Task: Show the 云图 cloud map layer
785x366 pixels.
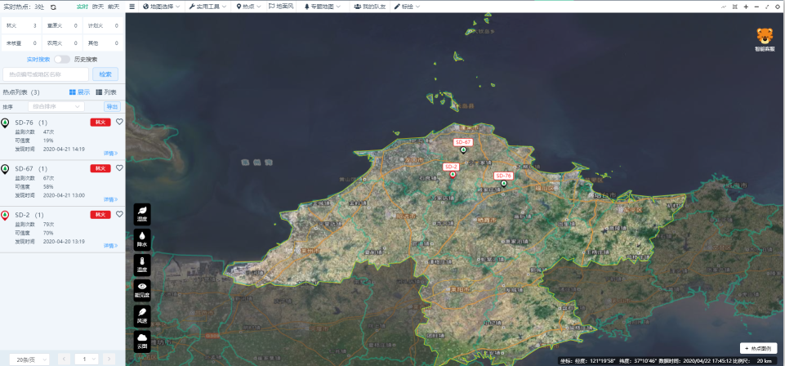Action: (x=142, y=341)
